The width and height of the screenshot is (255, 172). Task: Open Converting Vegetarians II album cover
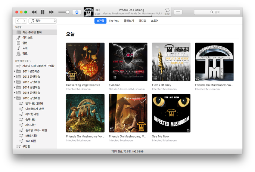click(x=85, y=62)
